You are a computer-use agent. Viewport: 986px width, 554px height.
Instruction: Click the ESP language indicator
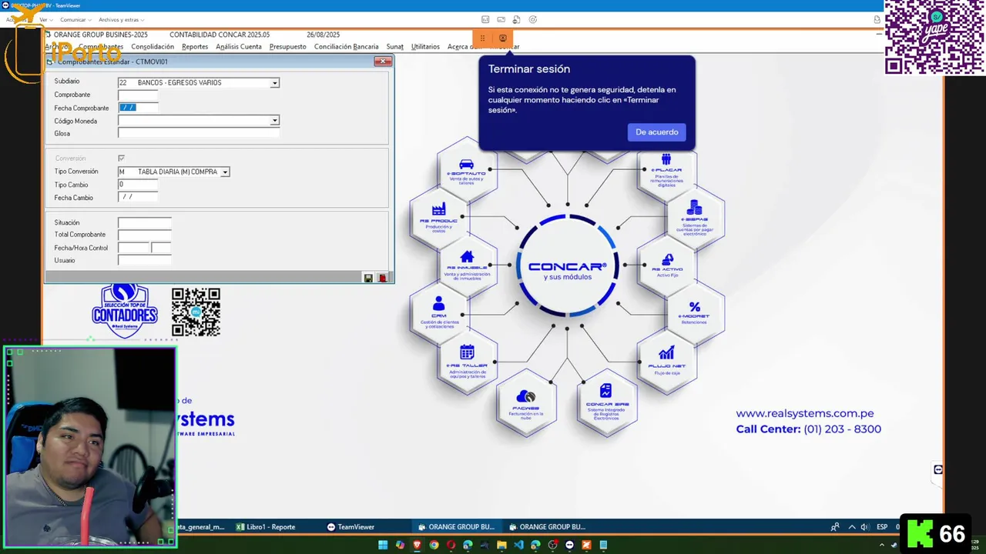click(x=882, y=527)
